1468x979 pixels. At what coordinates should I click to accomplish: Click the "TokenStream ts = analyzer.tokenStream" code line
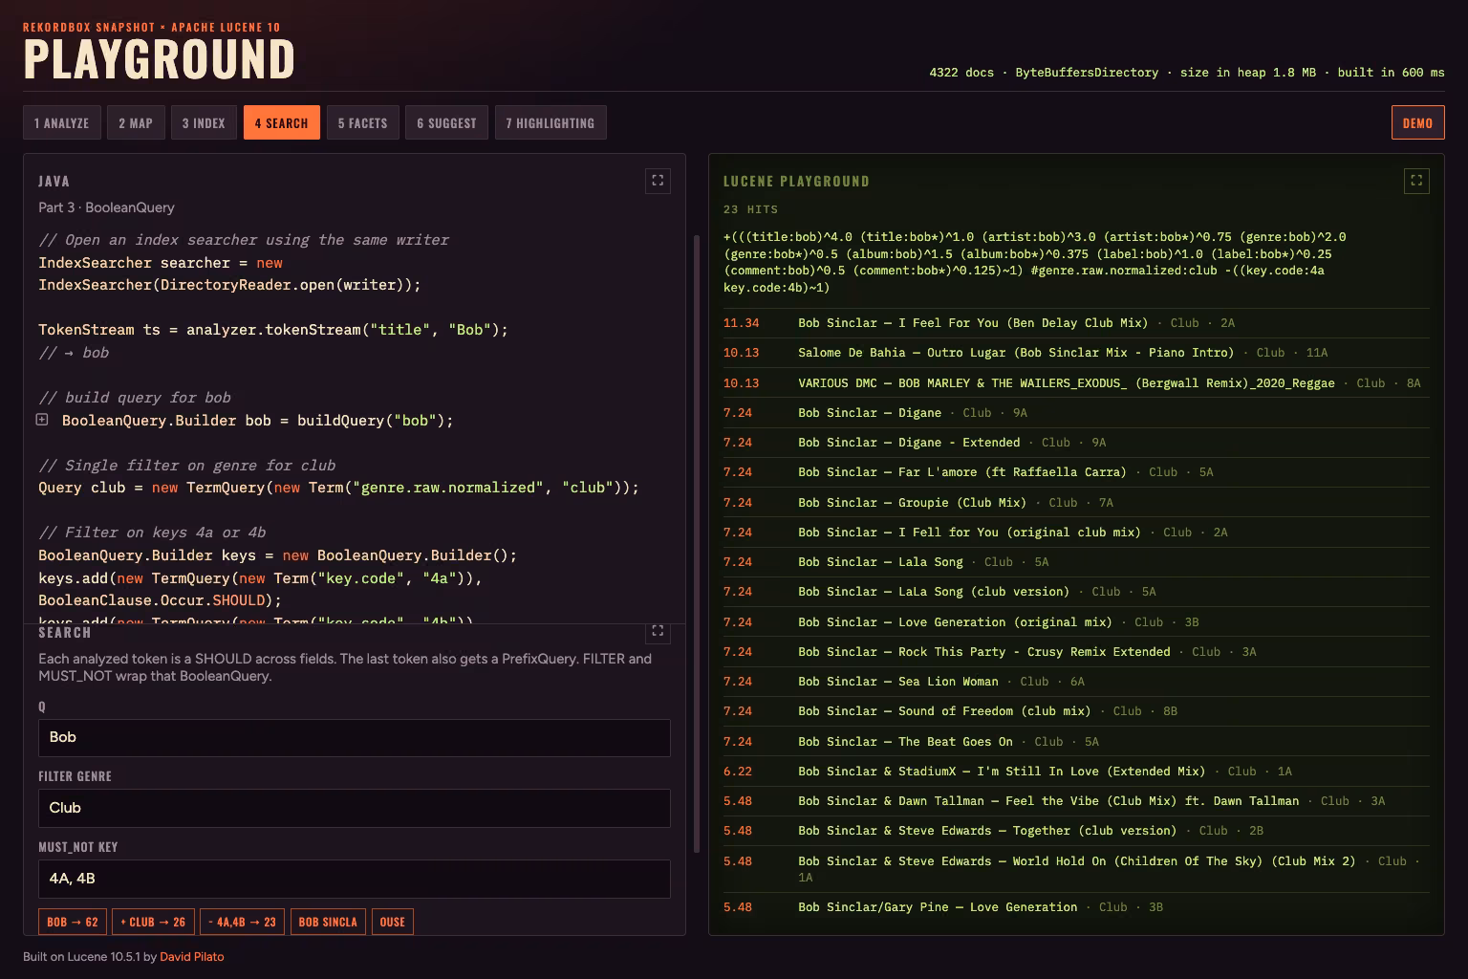point(273,330)
